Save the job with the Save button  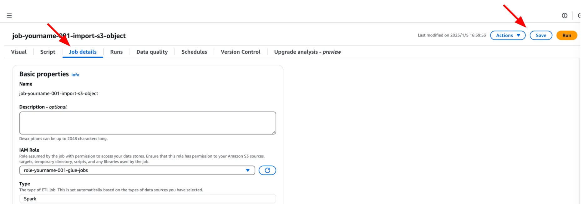(x=541, y=36)
